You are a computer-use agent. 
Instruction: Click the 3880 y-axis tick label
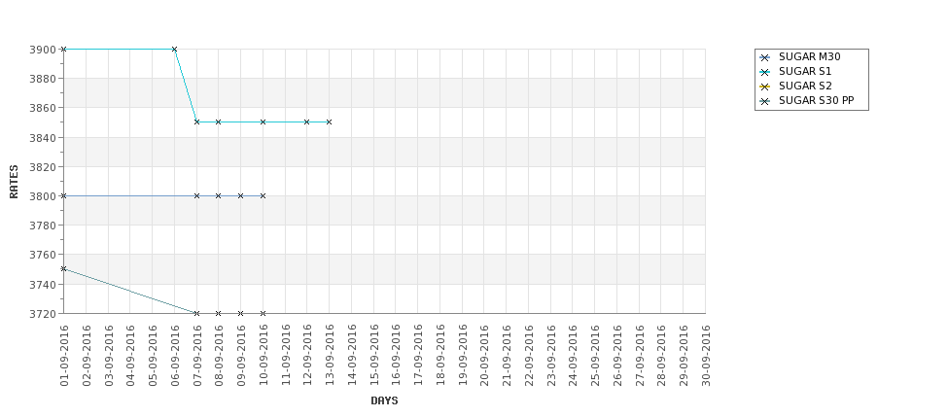43,79
